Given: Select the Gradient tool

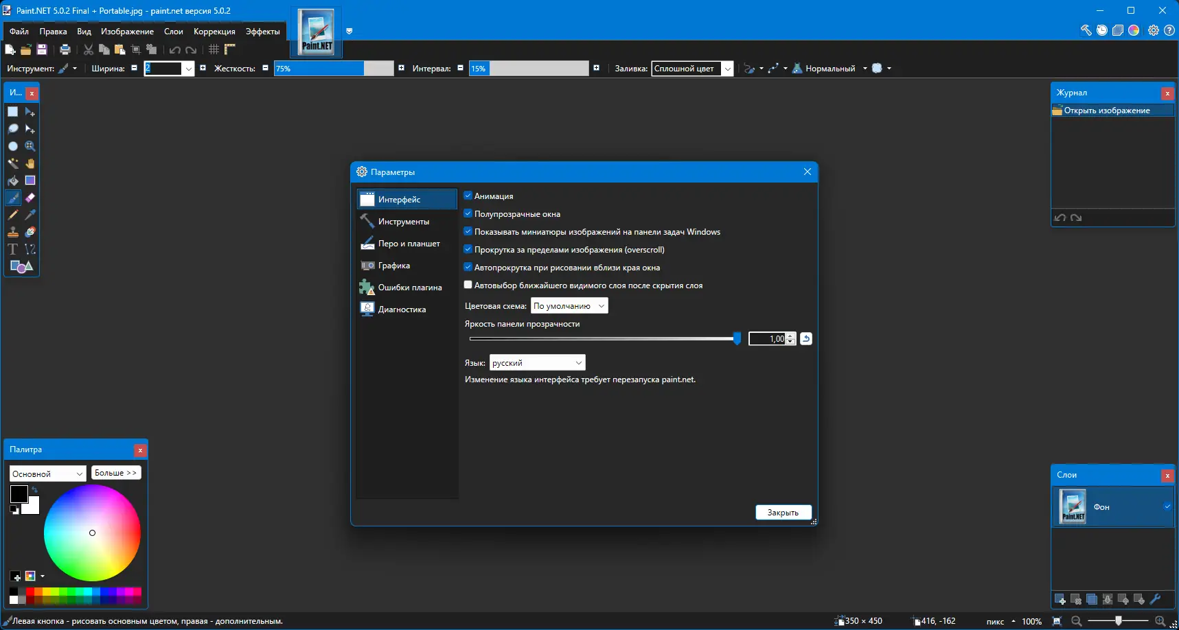Looking at the screenshot, I should [30, 180].
